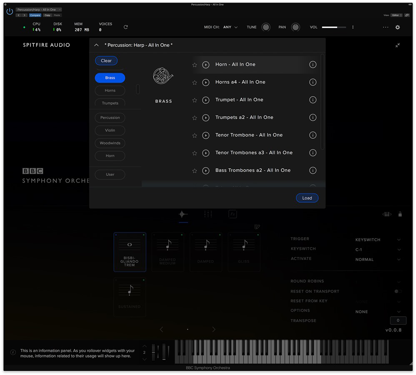Screen dimensions: 416x375
Task: Toggle the Trumpets filter tag
Action: pos(110,103)
